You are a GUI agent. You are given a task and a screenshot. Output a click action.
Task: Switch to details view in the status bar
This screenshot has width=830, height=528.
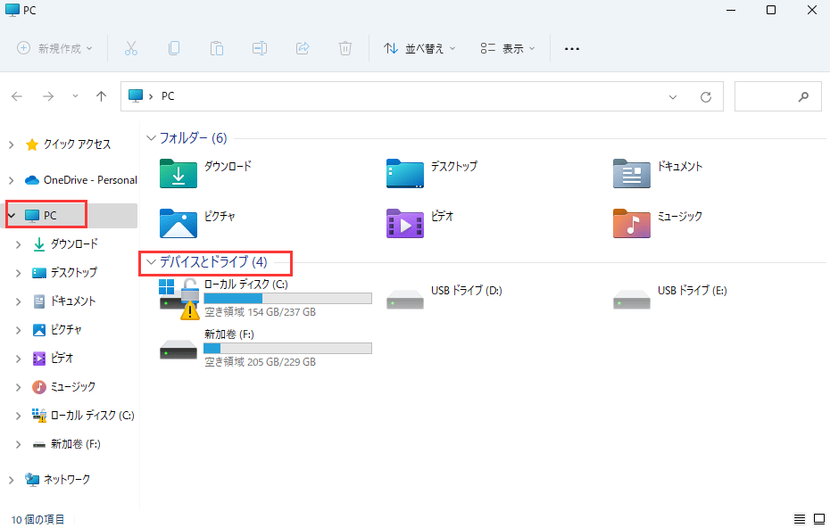pos(800,518)
